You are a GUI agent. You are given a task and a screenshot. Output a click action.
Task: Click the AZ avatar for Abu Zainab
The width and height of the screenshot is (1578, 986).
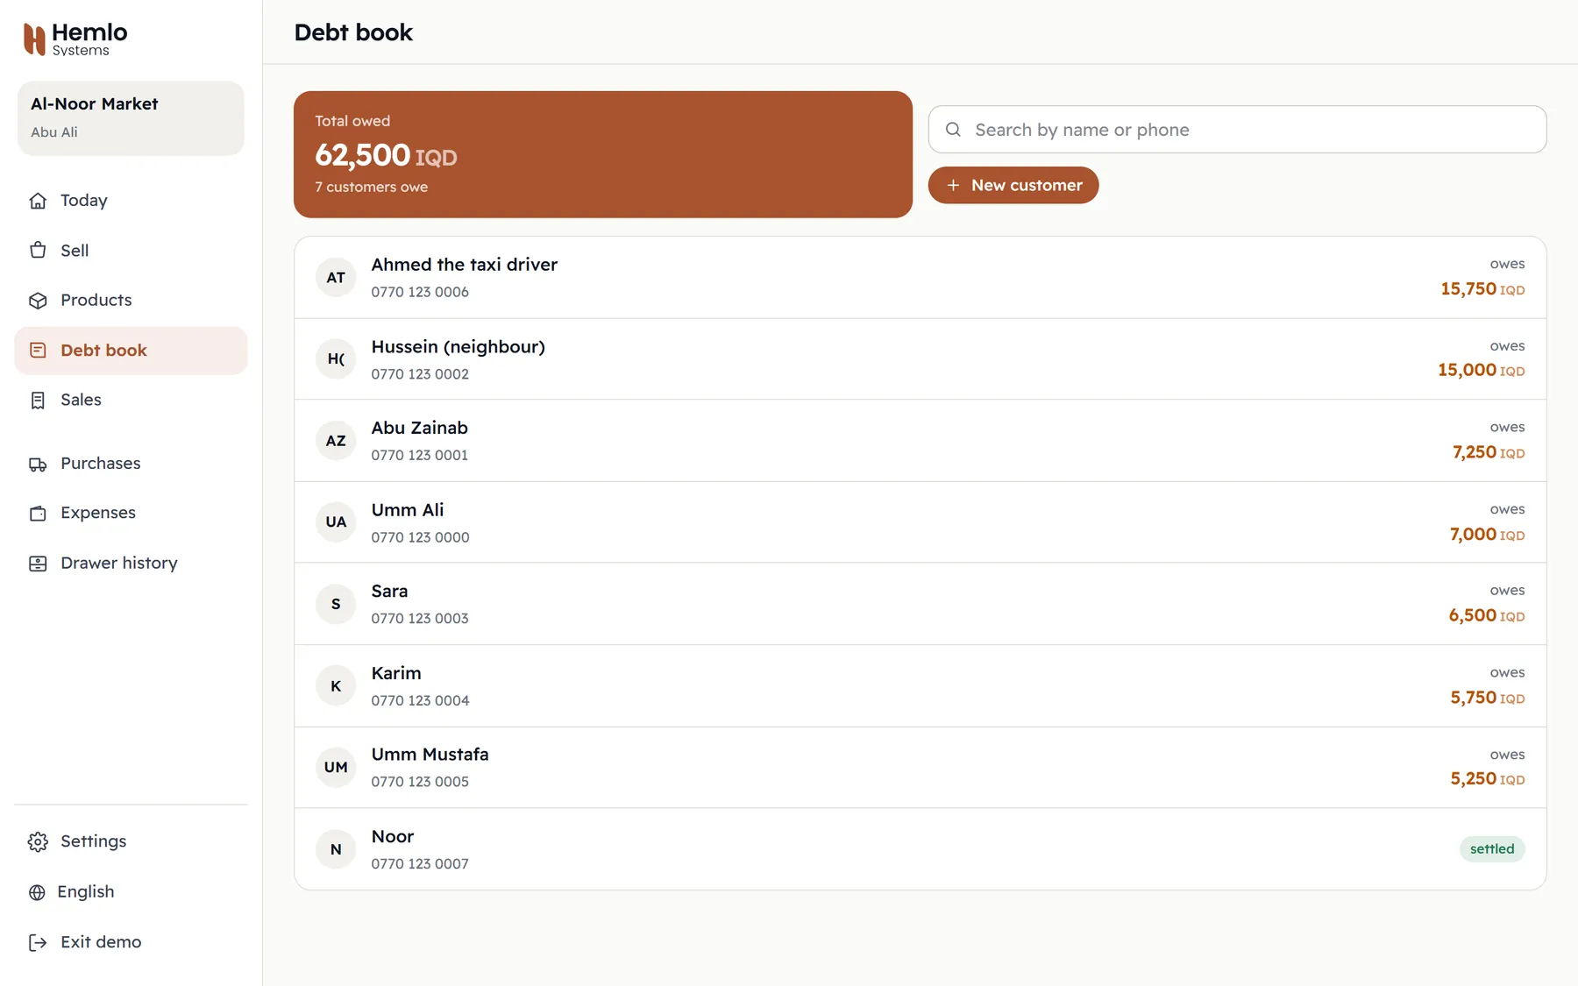(336, 440)
